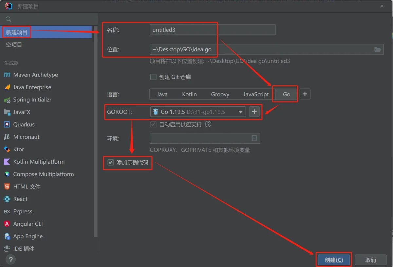Click the Express ex icon
The image size is (393, 267).
(x=7, y=212)
